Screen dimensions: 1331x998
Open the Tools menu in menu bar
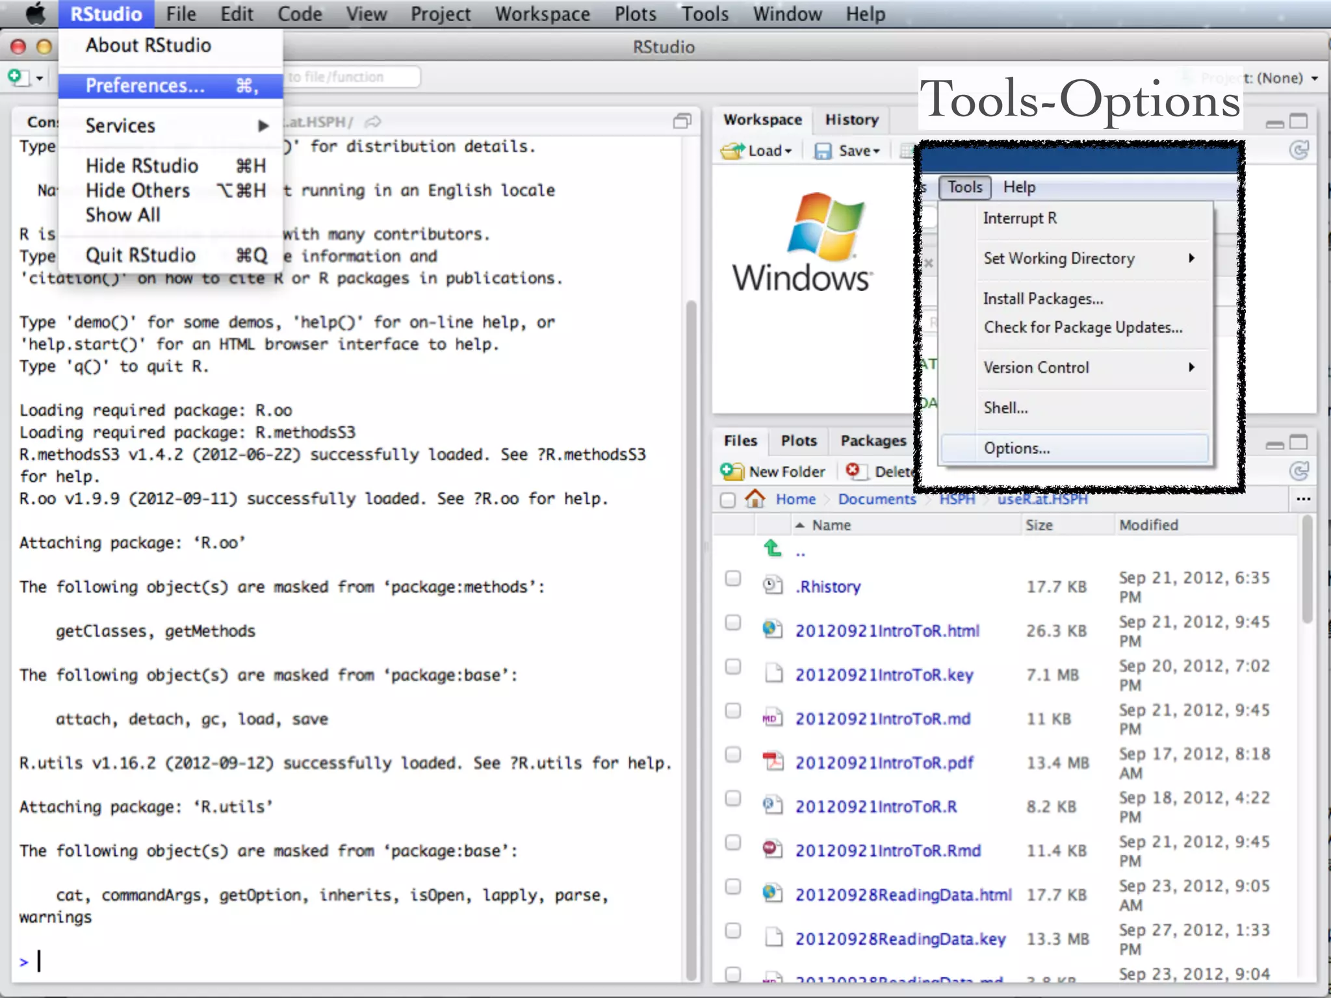704,14
